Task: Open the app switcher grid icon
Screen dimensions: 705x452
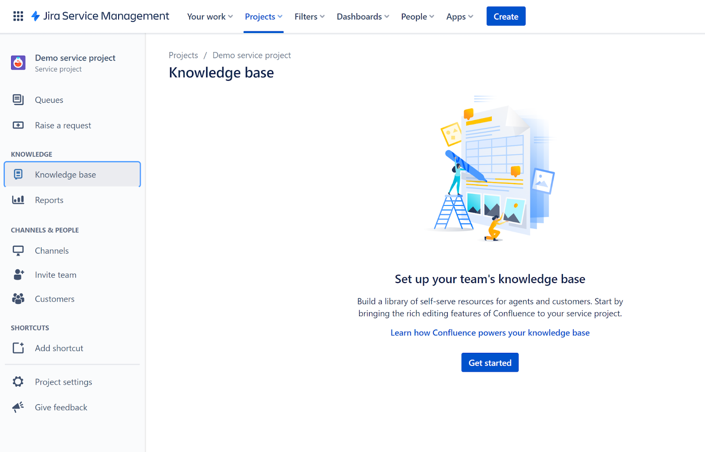Action: point(18,16)
